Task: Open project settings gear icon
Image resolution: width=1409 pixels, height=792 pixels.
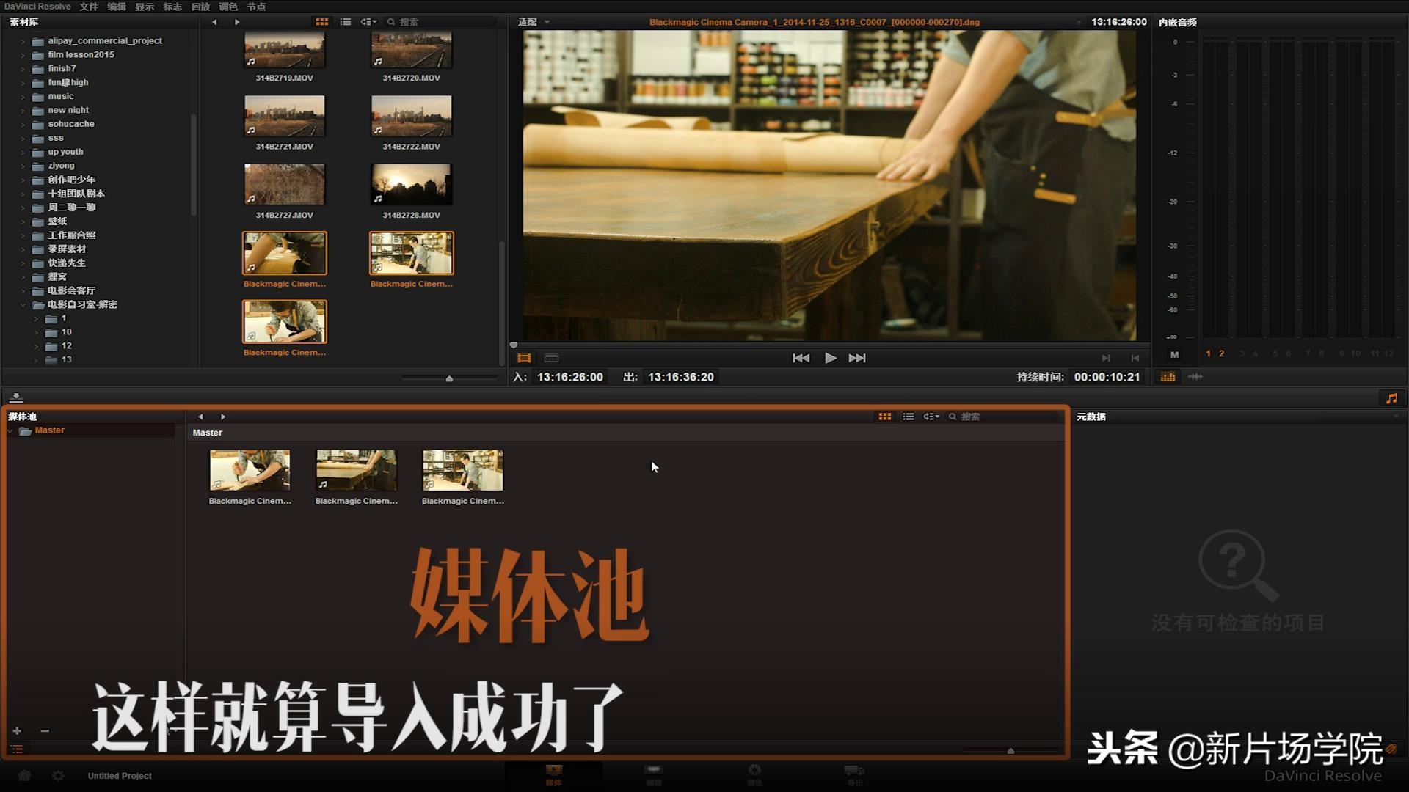Action: tap(58, 775)
